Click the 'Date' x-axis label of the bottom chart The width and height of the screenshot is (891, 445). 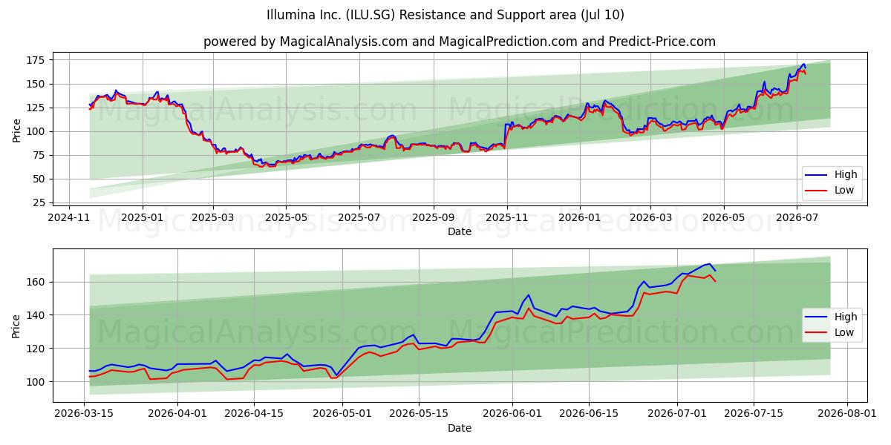pos(460,428)
